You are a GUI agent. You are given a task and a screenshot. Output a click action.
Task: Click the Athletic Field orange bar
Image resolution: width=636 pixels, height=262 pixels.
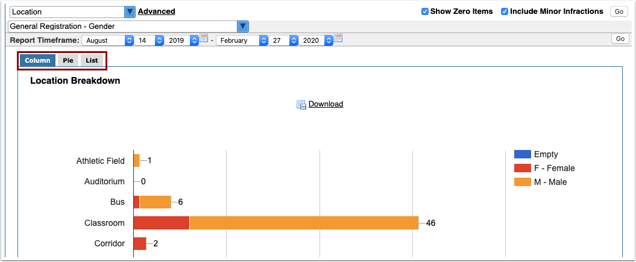137,161
